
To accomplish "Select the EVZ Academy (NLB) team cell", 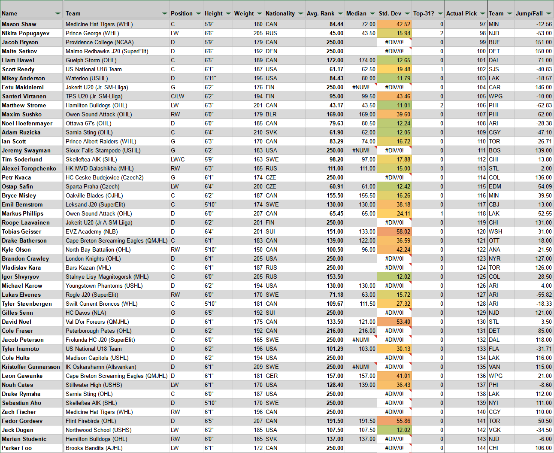I will tap(116, 231).
